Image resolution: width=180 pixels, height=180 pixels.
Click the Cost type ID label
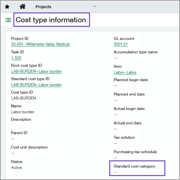pos(22,92)
